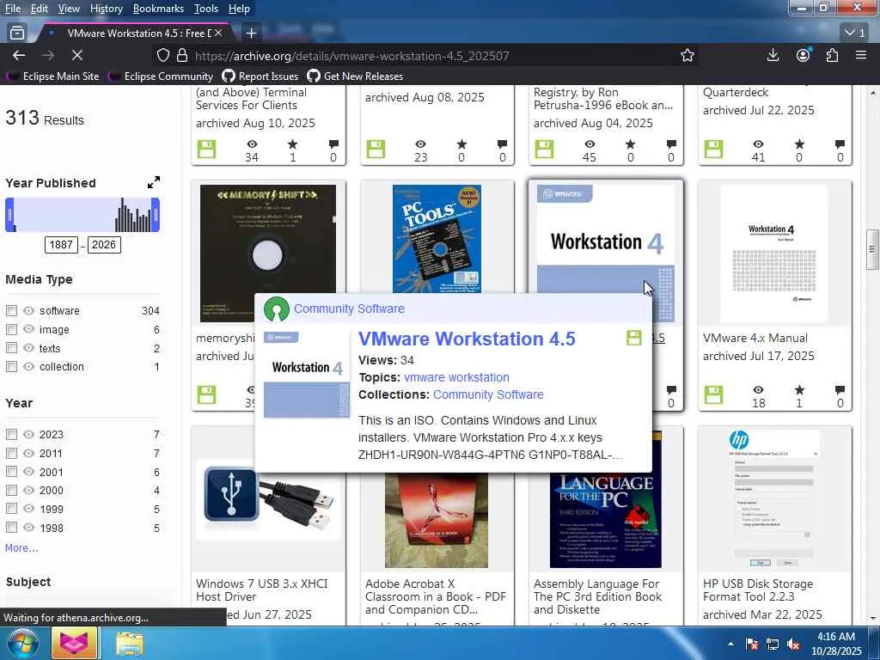This screenshot has height=660, width=880.
Task: Open the View menu
Action: (69, 9)
